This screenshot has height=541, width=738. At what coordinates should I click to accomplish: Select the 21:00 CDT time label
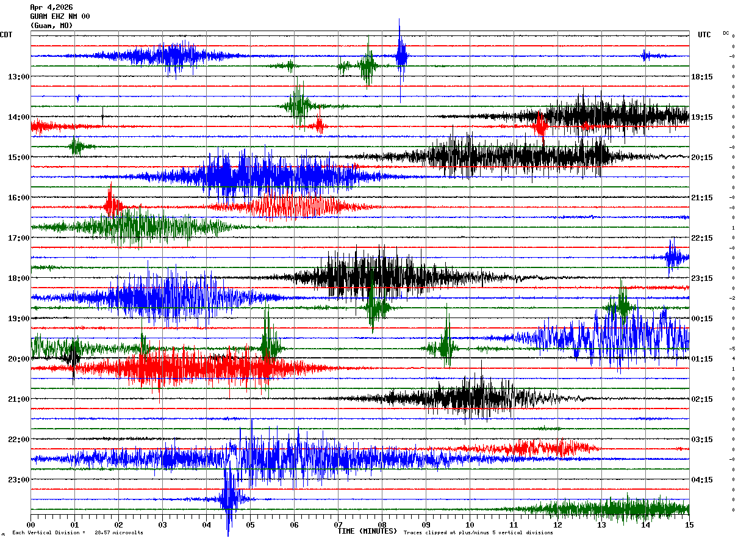point(19,399)
